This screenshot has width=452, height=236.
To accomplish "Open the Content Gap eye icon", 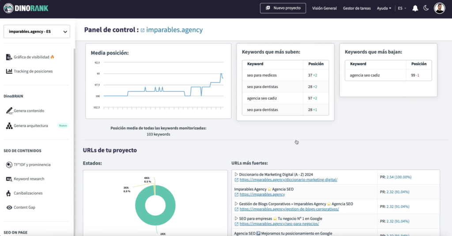I will click(9, 207).
